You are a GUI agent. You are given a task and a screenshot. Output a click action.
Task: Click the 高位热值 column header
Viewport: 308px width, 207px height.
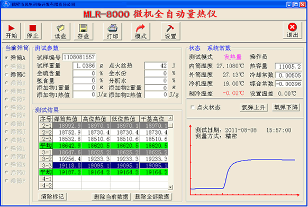tap(96, 119)
